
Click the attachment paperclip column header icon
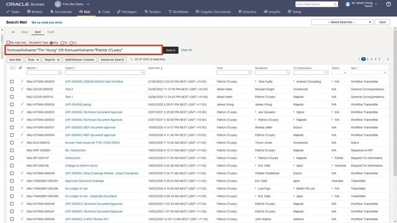tap(20, 68)
